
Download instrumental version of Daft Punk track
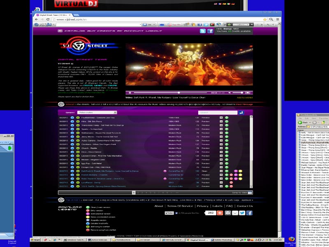click(236, 171)
